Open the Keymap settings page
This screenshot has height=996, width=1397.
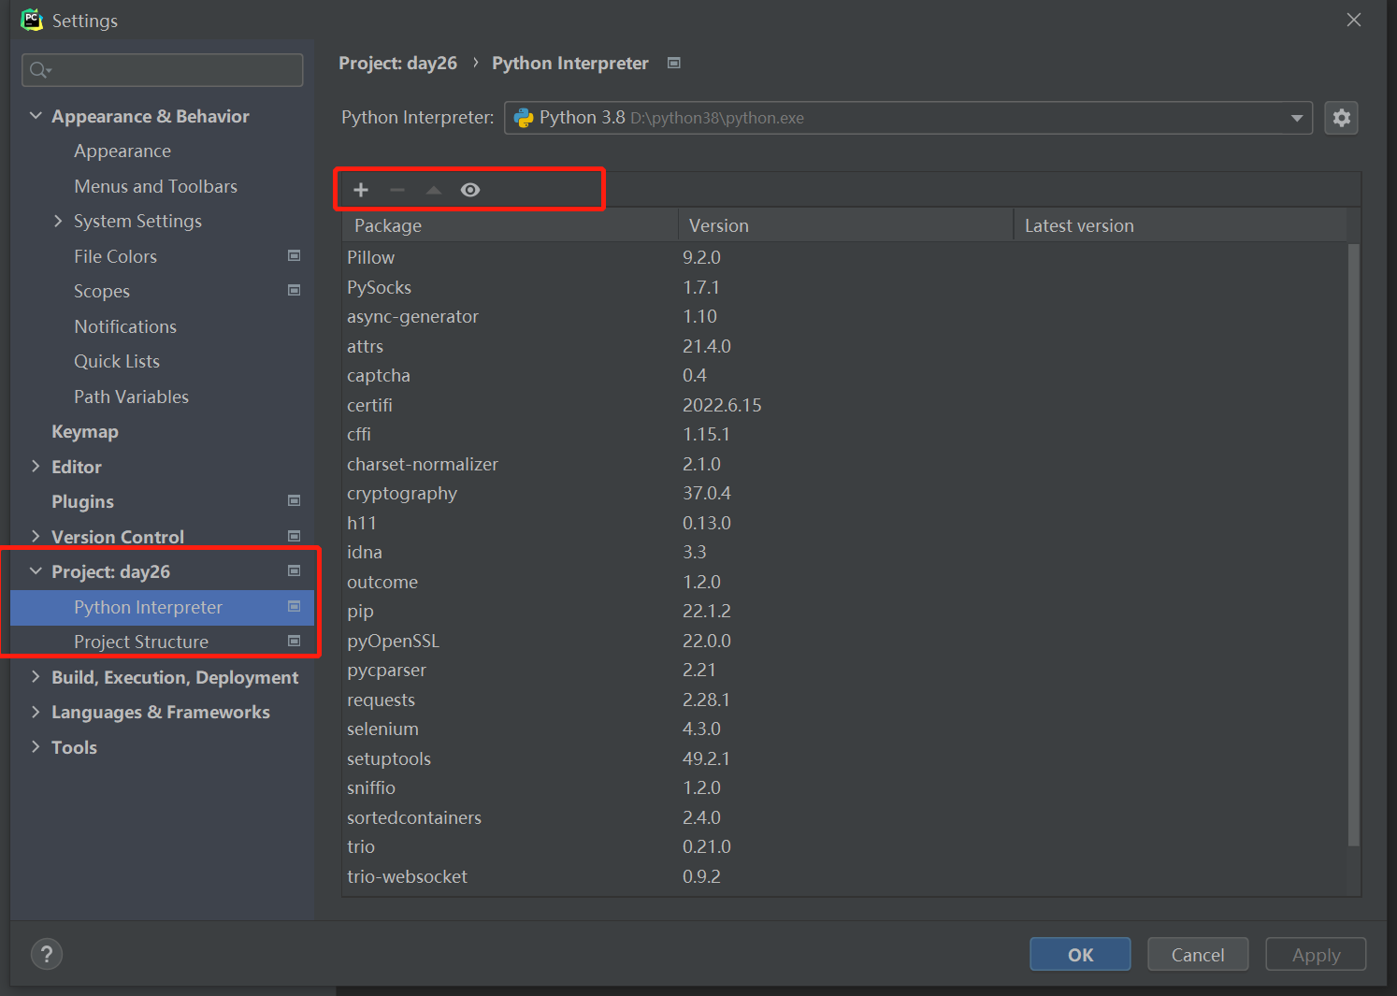coord(85,431)
